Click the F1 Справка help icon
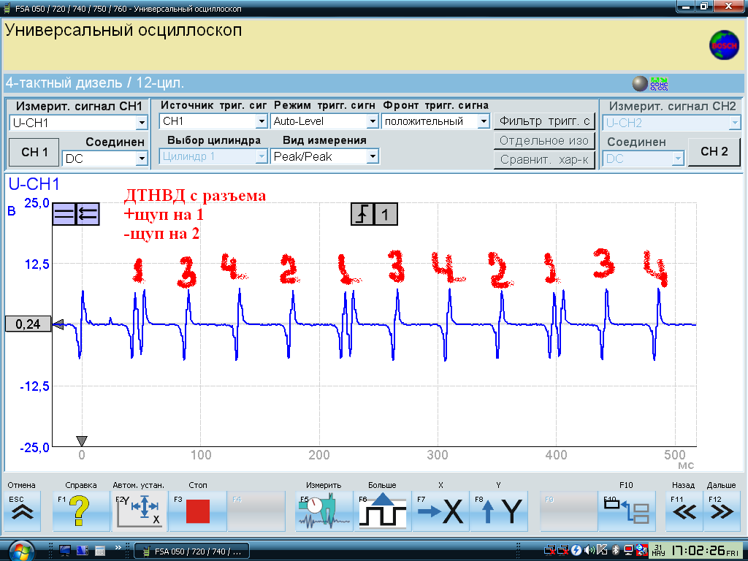 [80, 511]
